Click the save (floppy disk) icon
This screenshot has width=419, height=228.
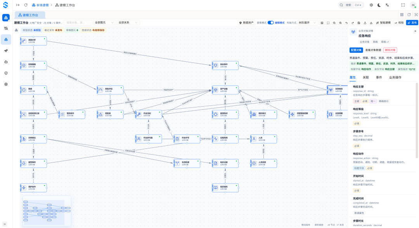(x=359, y=23)
